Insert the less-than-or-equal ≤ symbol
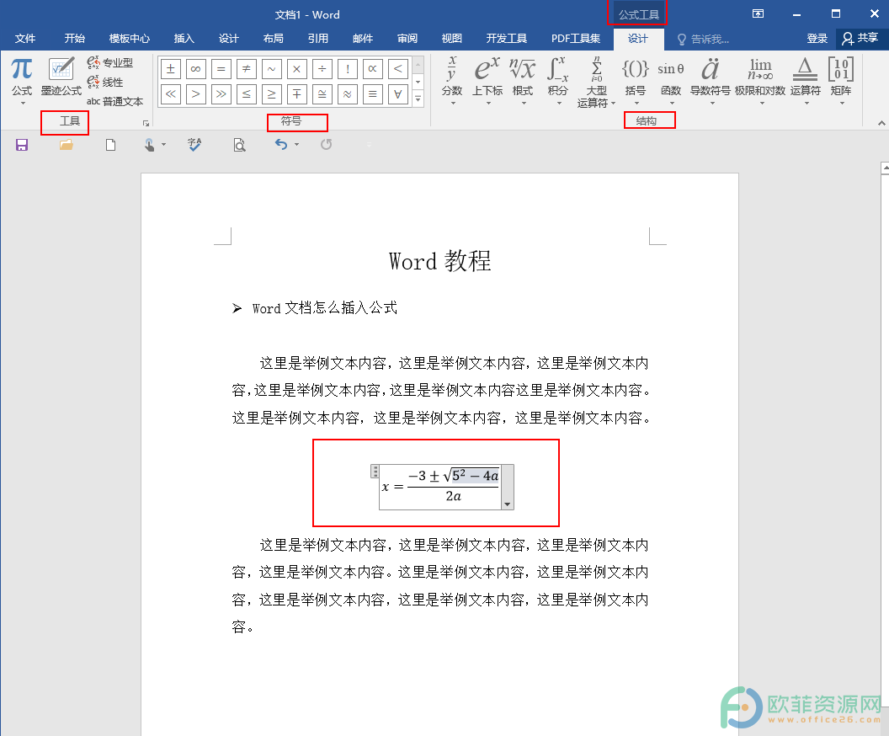The height and width of the screenshot is (736, 889). (x=246, y=94)
